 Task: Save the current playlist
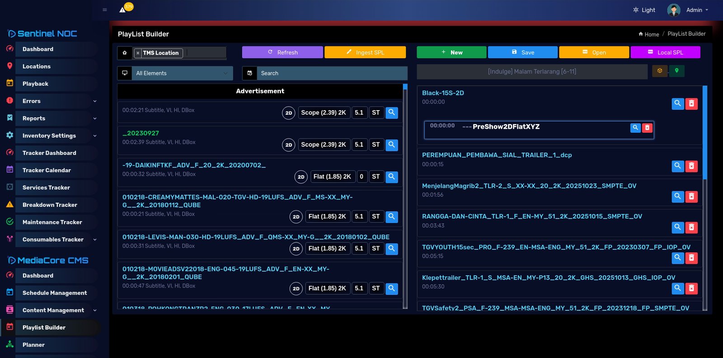[x=523, y=52]
